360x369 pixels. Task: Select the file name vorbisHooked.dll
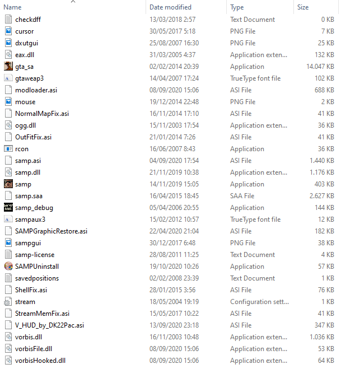pyautogui.click(x=40, y=361)
